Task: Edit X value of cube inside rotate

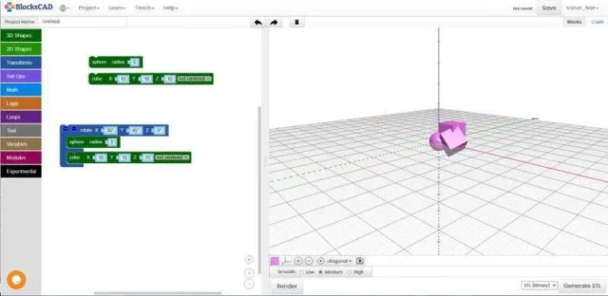Action: point(101,157)
